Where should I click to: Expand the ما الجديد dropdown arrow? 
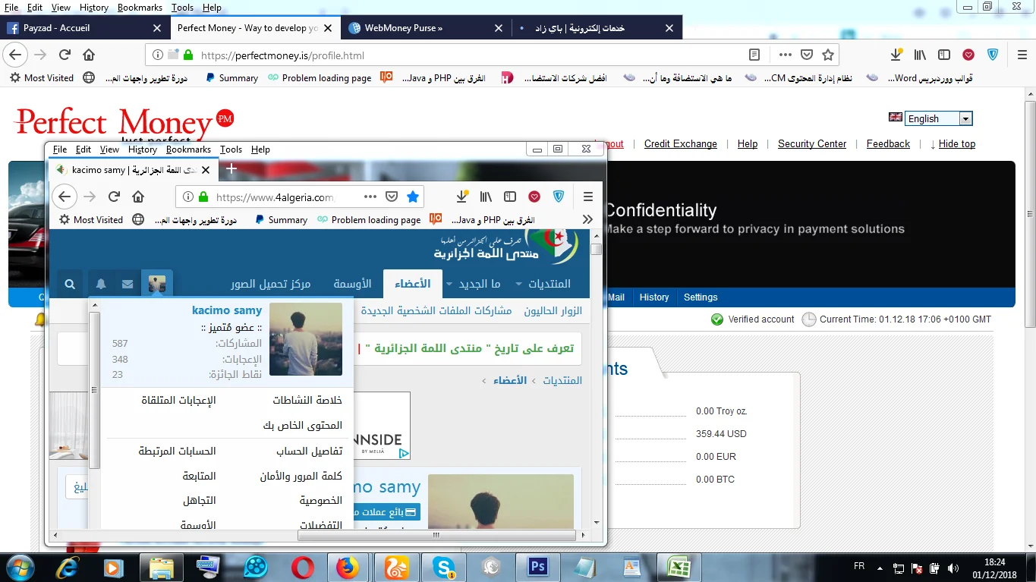click(449, 284)
